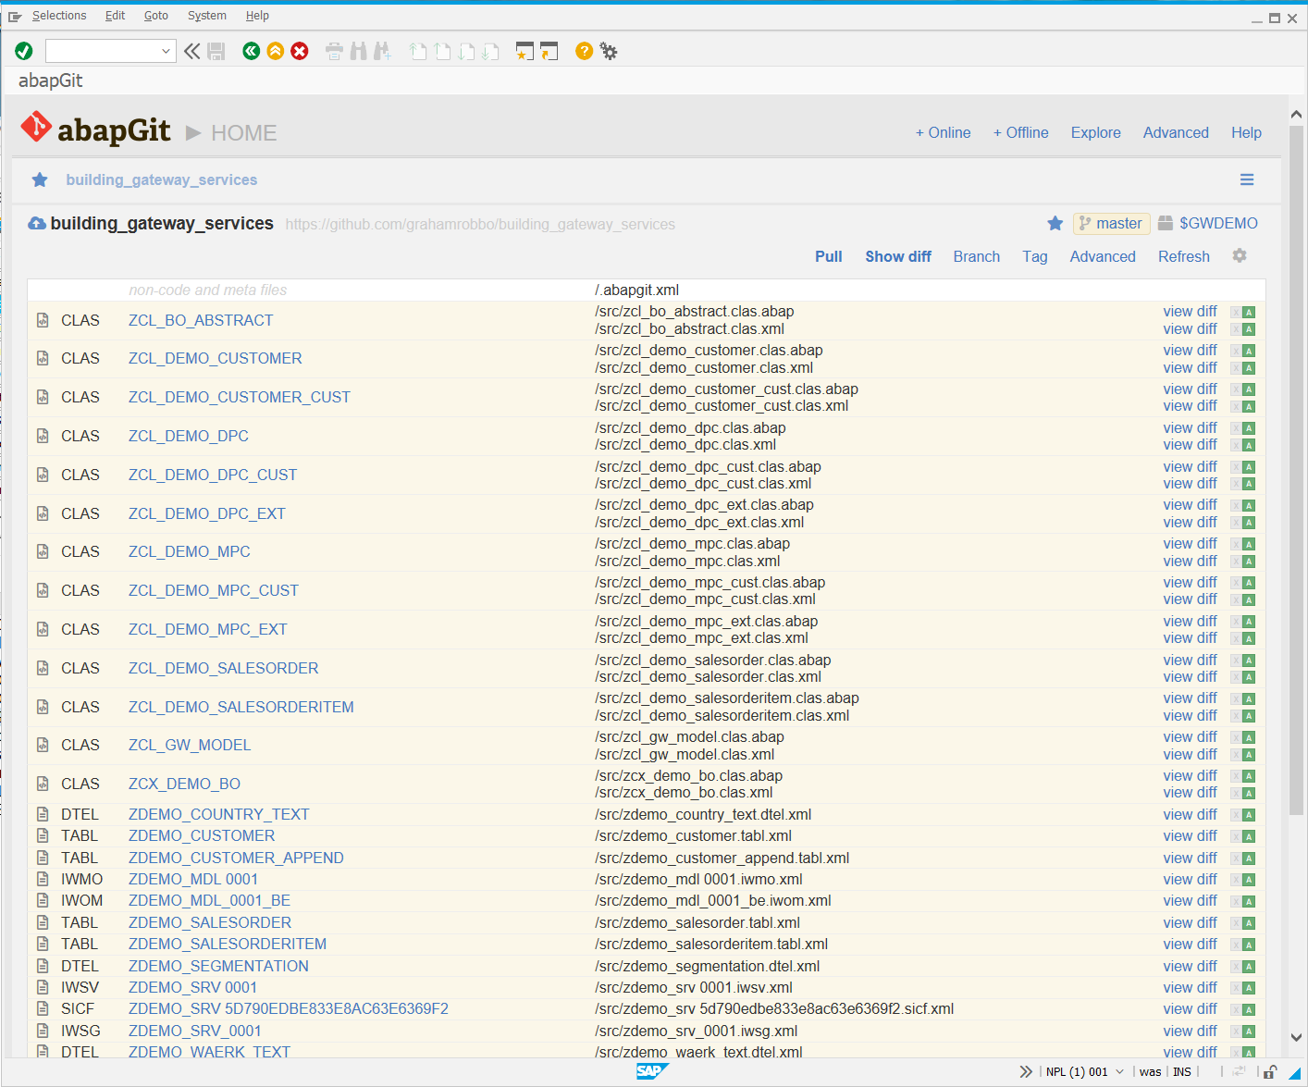Click the Generate Shortcut icon
The width and height of the screenshot is (1308, 1087).
tap(549, 51)
